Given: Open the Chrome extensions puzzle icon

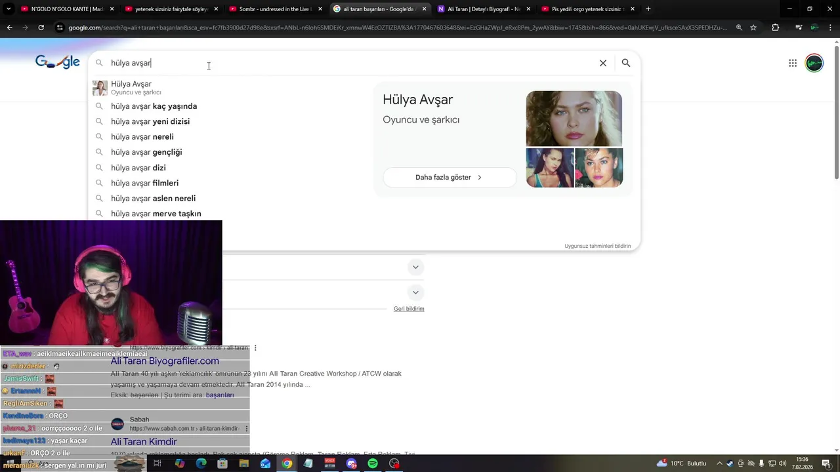Looking at the screenshot, I should click(776, 28).
